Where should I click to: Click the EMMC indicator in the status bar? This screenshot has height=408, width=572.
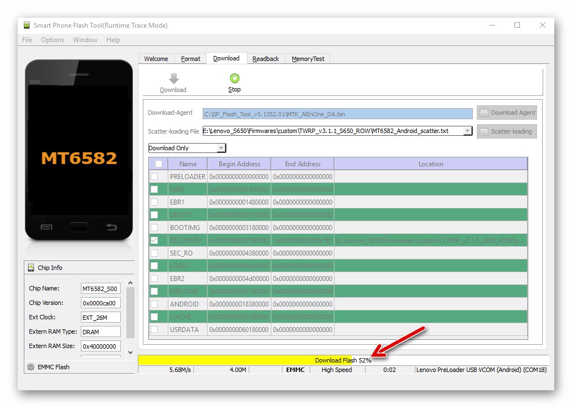(x=295, y=369)
